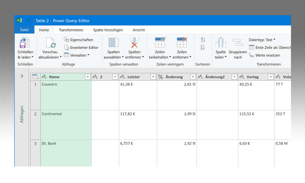Click the 6,757 € cell
Screen dimensions: 305x183
point(138,153)
